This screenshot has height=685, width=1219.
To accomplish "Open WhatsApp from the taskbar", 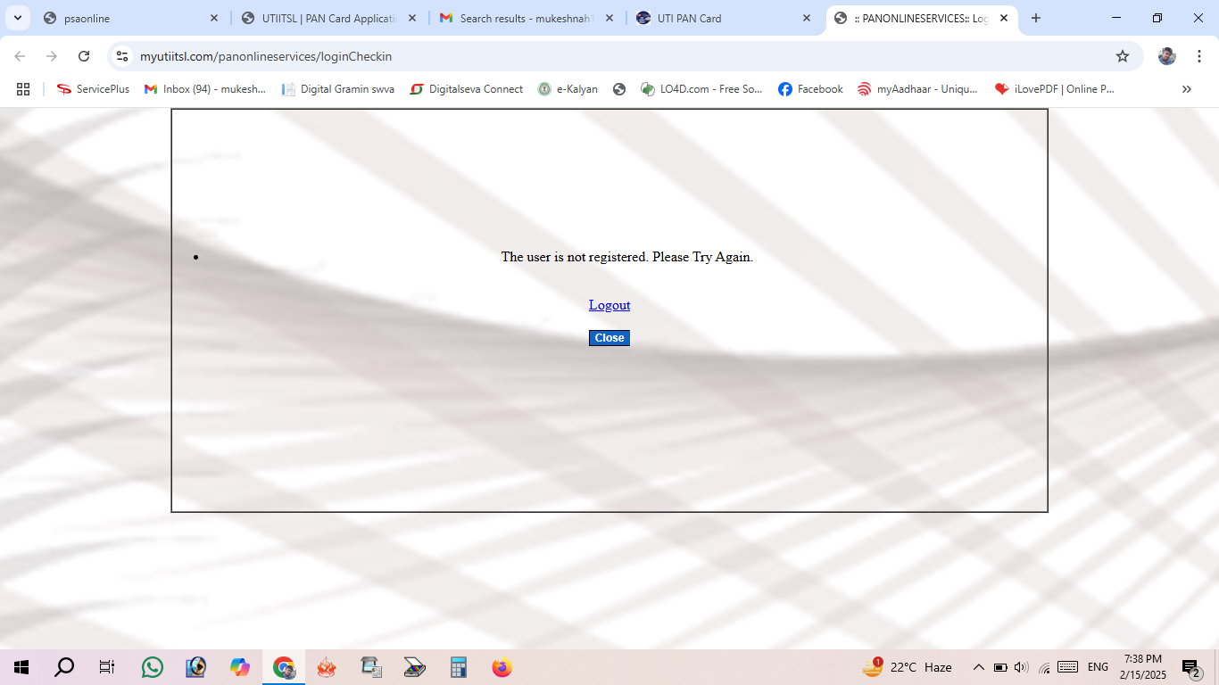I will 153,667.
